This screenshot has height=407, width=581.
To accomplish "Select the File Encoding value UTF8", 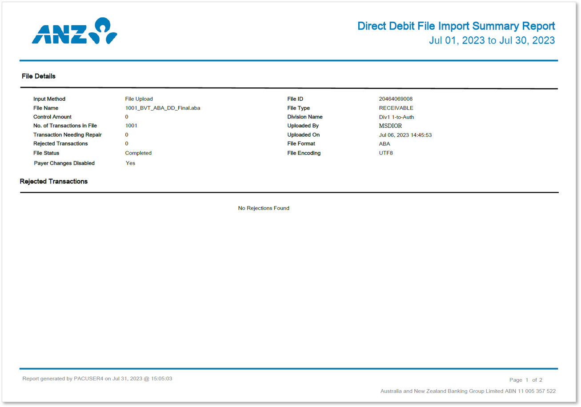I will click(386, 153).
